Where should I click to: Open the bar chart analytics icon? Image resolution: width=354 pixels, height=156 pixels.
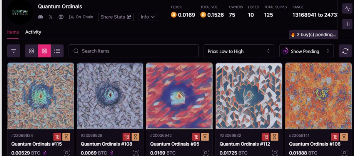pos(347,24)
